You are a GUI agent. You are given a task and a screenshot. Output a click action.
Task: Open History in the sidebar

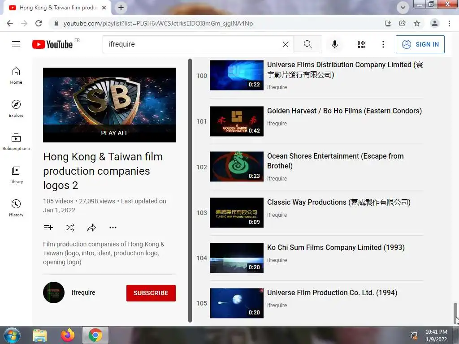[x=16, y=208]
